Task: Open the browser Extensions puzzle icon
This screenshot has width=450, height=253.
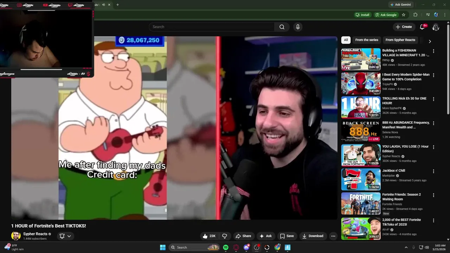Action: [415, 15]
